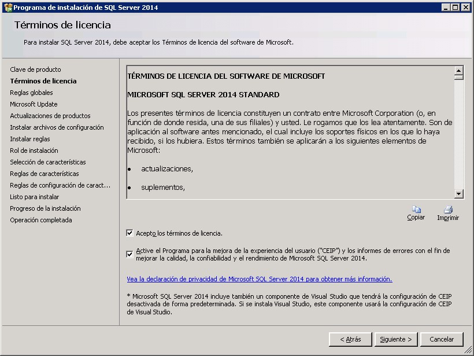Select Selección de características step

tap(47, 162)
